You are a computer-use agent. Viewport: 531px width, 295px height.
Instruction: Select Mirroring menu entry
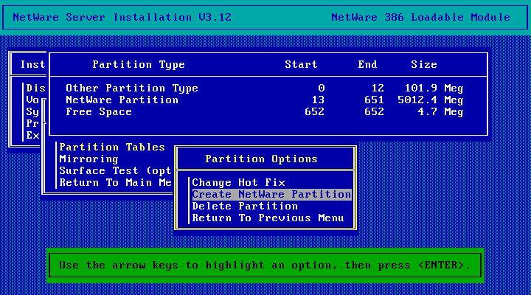tap(88, 159)
